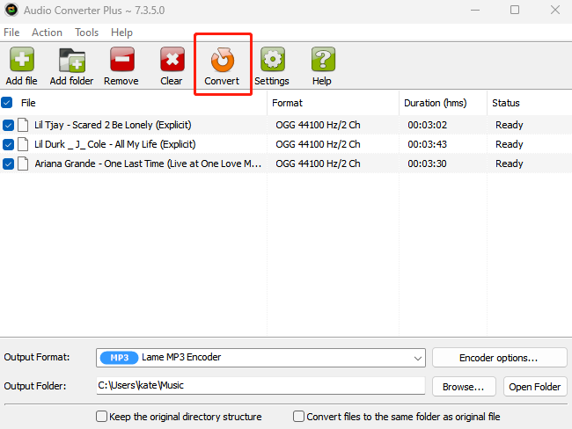Close the Audio Converter Plus window

[x=555, y=10]
